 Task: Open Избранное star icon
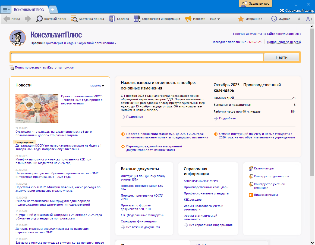click(x=241, y=19)
